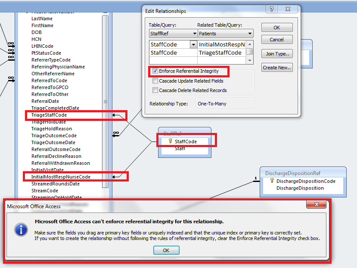The height and width of the screenshot is (268, 357).
Task: Select the ReferralDeclineReason field
Action: point(56,156)
